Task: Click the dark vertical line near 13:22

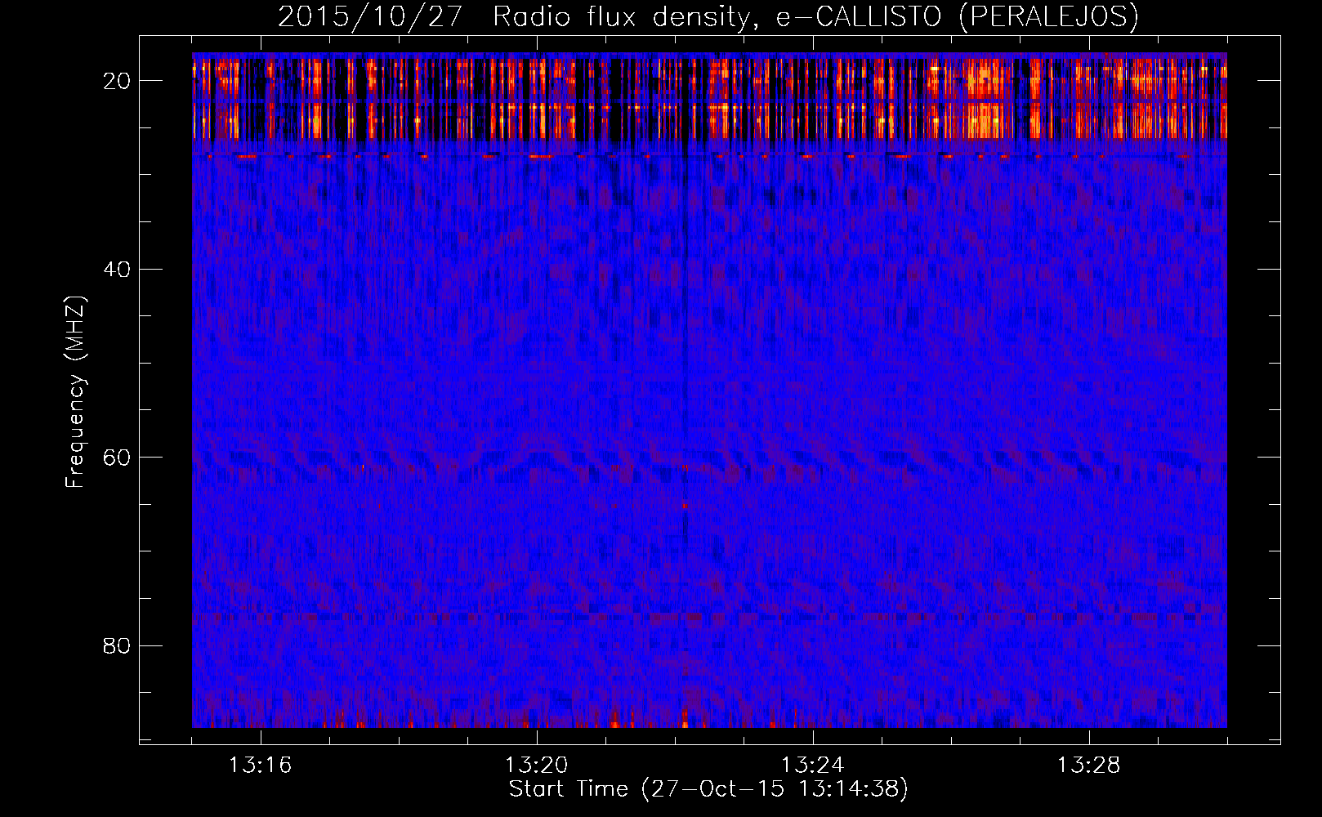Action: [685, 327]
